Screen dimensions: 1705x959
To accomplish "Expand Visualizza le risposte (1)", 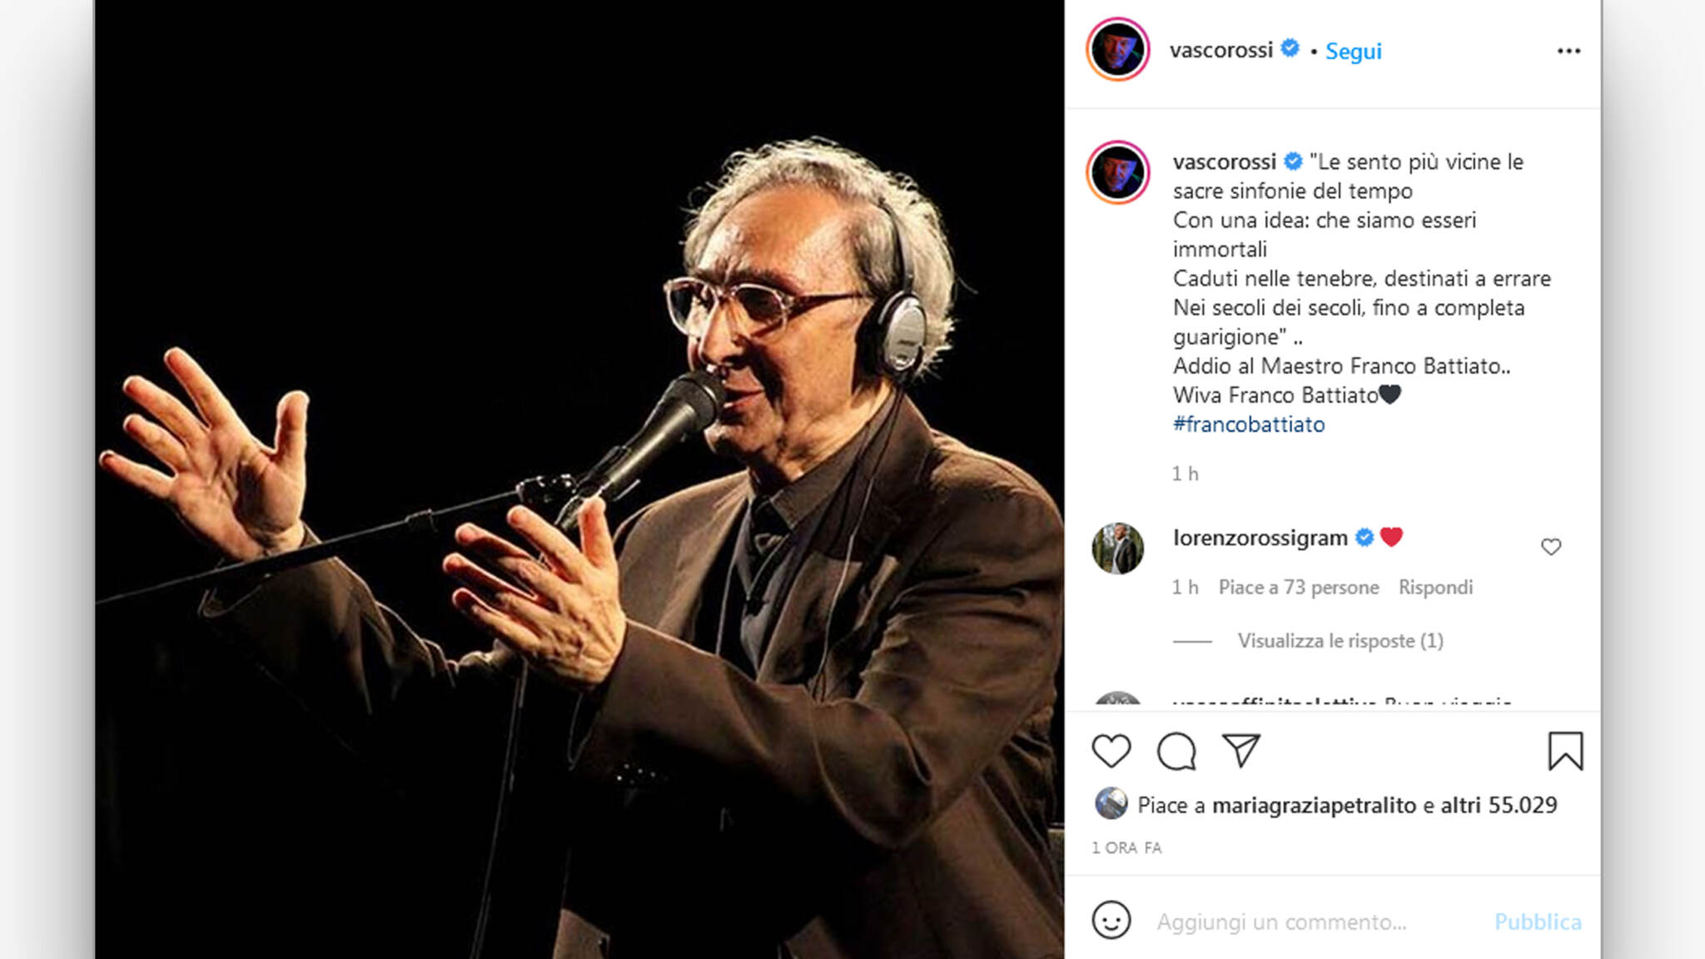I will pos(1340,640).
